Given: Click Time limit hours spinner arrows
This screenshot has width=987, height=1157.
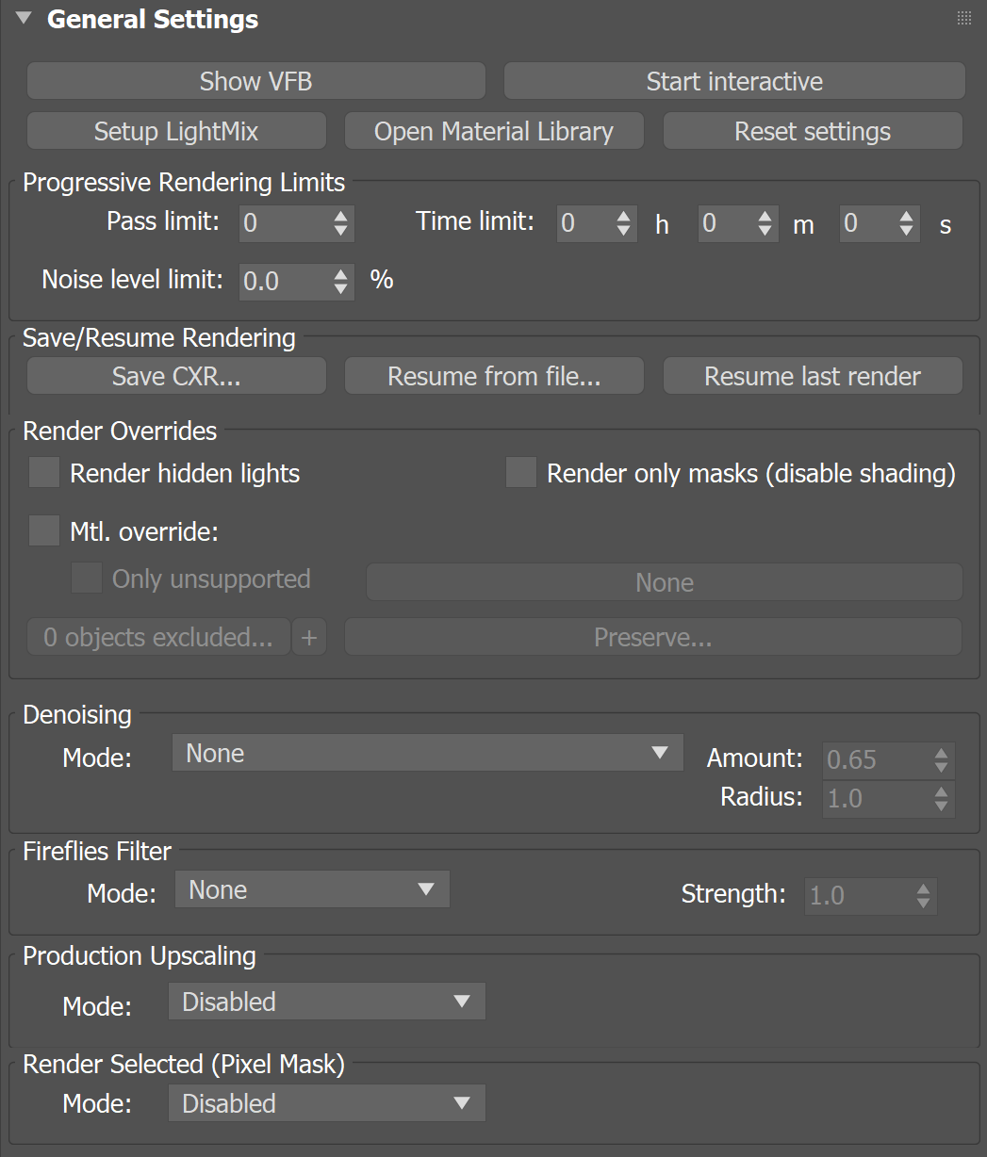Looking at the screenshot, I should [x=623, y=223].
